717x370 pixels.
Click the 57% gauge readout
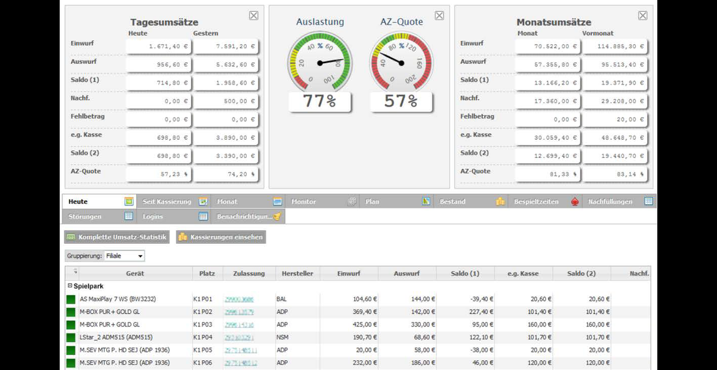click(401, 101)
